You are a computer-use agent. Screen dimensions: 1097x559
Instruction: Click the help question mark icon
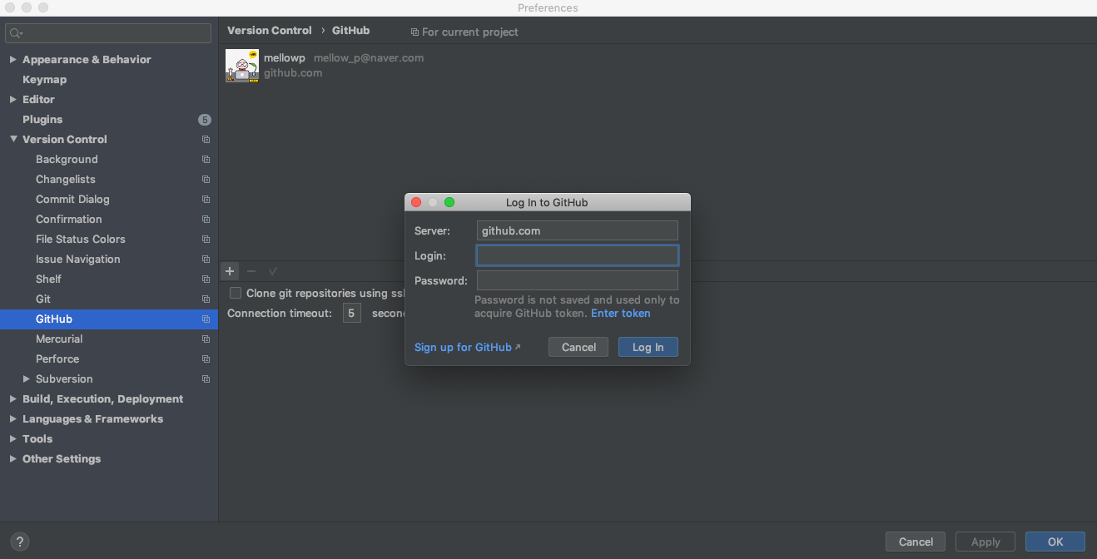pyautogui.click(x=20, y=541)
